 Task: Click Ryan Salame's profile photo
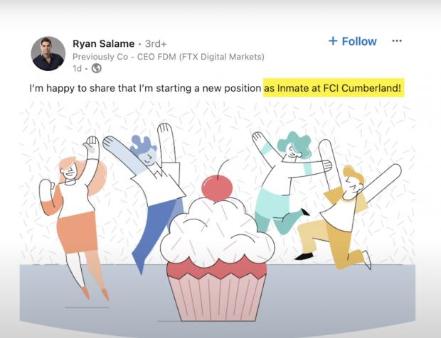pos(48,53)
